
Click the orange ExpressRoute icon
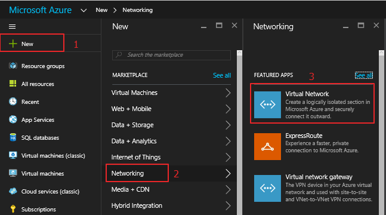pyautogui.click(x=267, y=147)
